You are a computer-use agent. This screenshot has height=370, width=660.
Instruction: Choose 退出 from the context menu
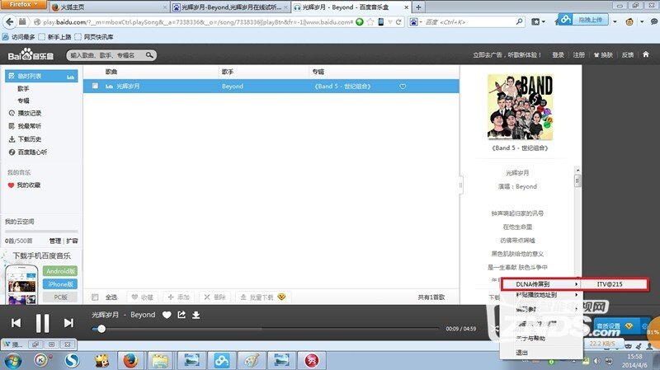(x=521, y=352)
